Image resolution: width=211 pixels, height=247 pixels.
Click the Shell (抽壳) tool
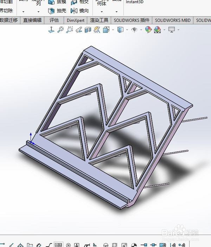coord(57,11)
